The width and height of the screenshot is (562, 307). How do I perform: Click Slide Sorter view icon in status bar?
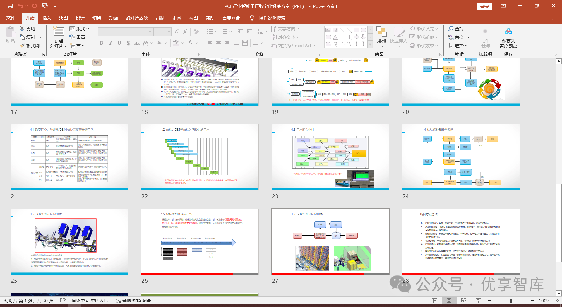point(449,301)
